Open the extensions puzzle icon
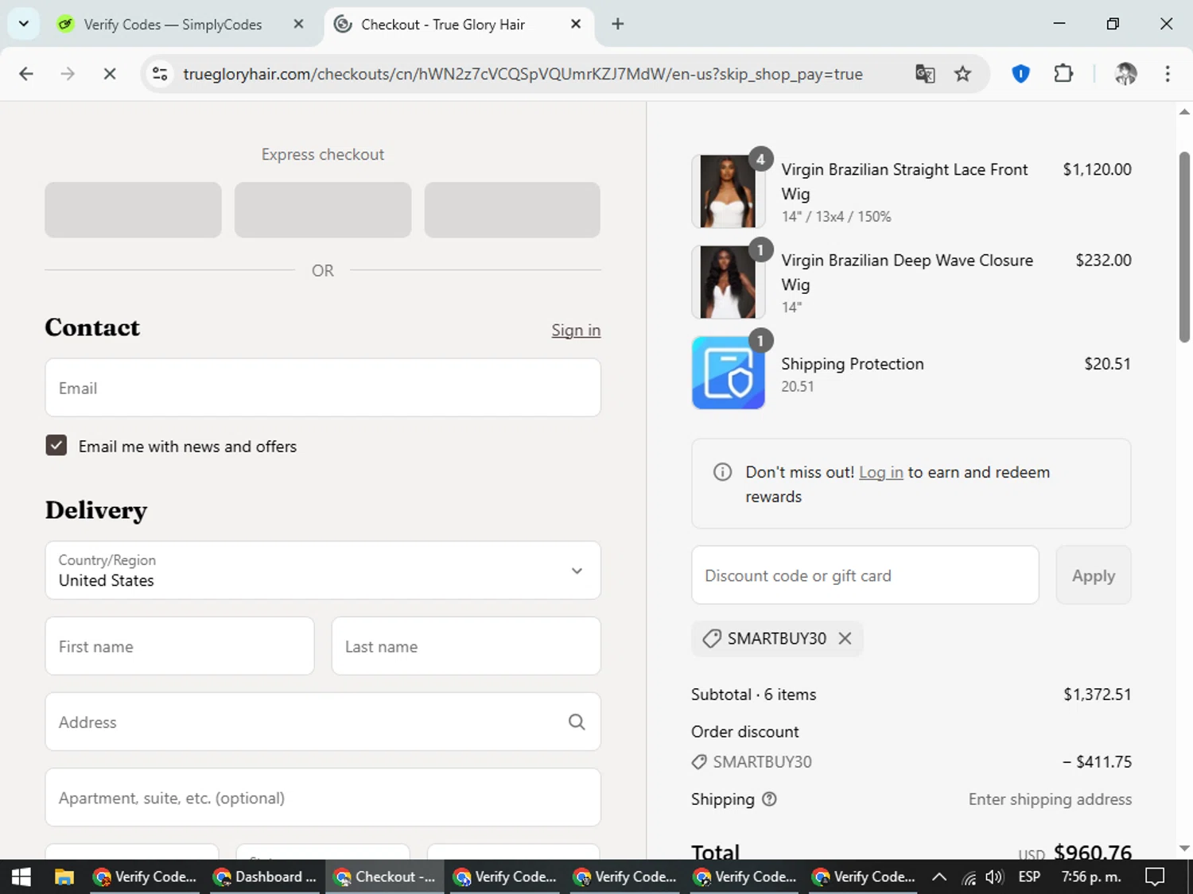1193x894 pixels. pos(1063,74)
